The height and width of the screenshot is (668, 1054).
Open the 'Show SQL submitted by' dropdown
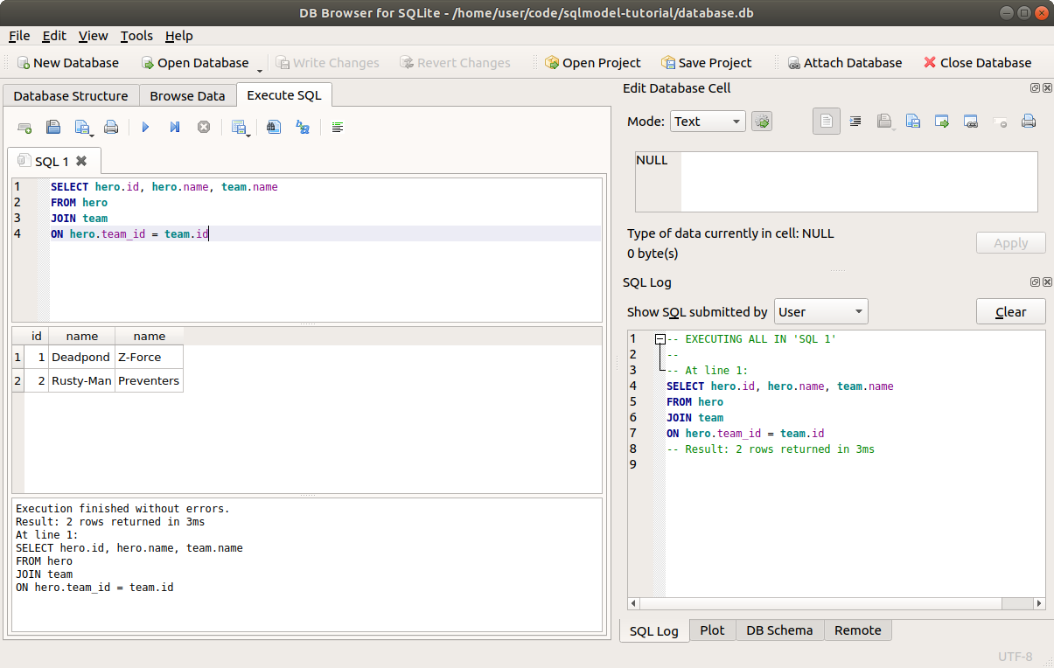click(x=820, y=312)
